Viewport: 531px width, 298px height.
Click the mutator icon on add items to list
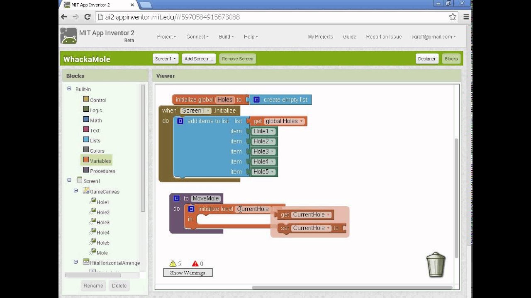(x=180, y=121)
